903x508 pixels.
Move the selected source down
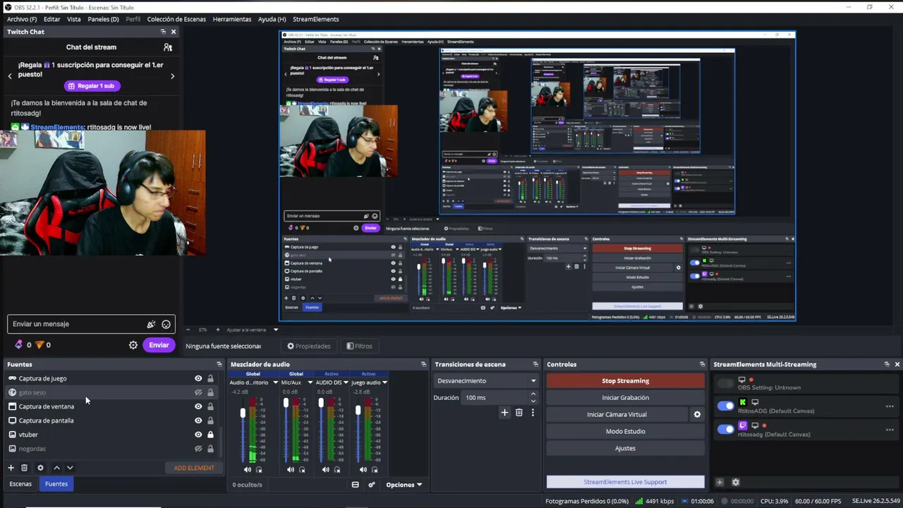point(70,468)
